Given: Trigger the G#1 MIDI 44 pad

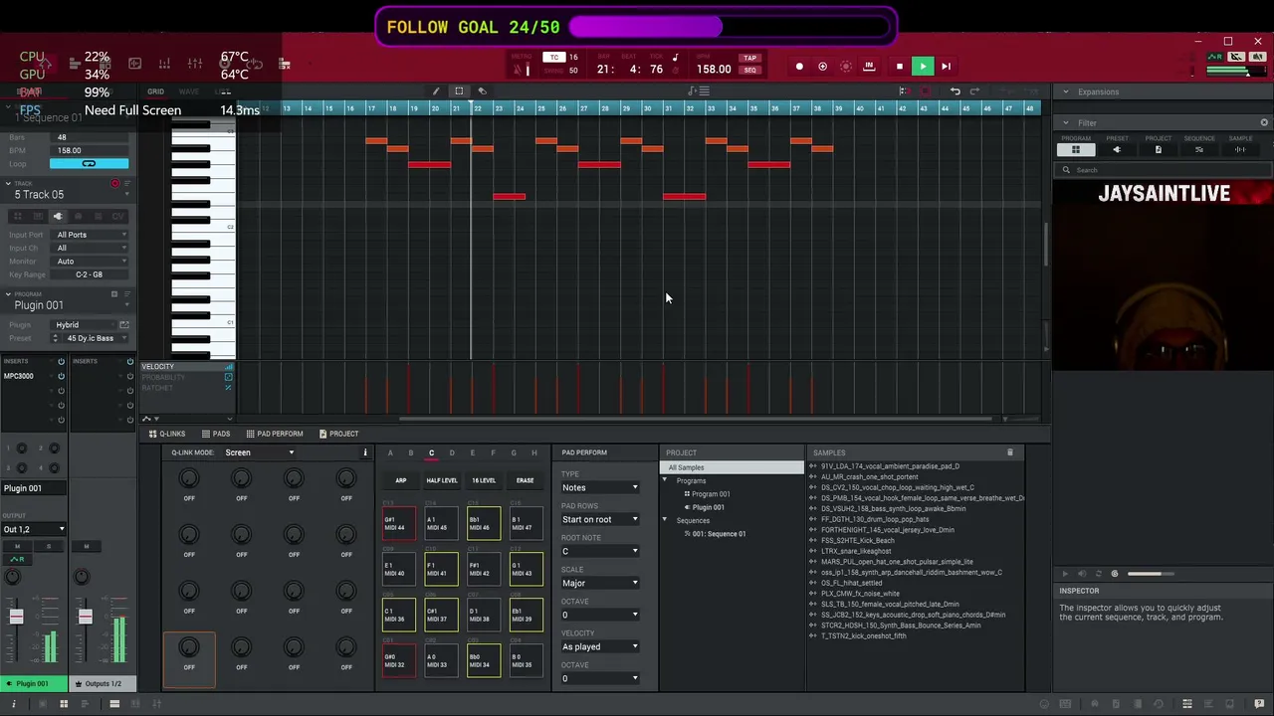Looking at the screenshot, I should pos(400,524).
